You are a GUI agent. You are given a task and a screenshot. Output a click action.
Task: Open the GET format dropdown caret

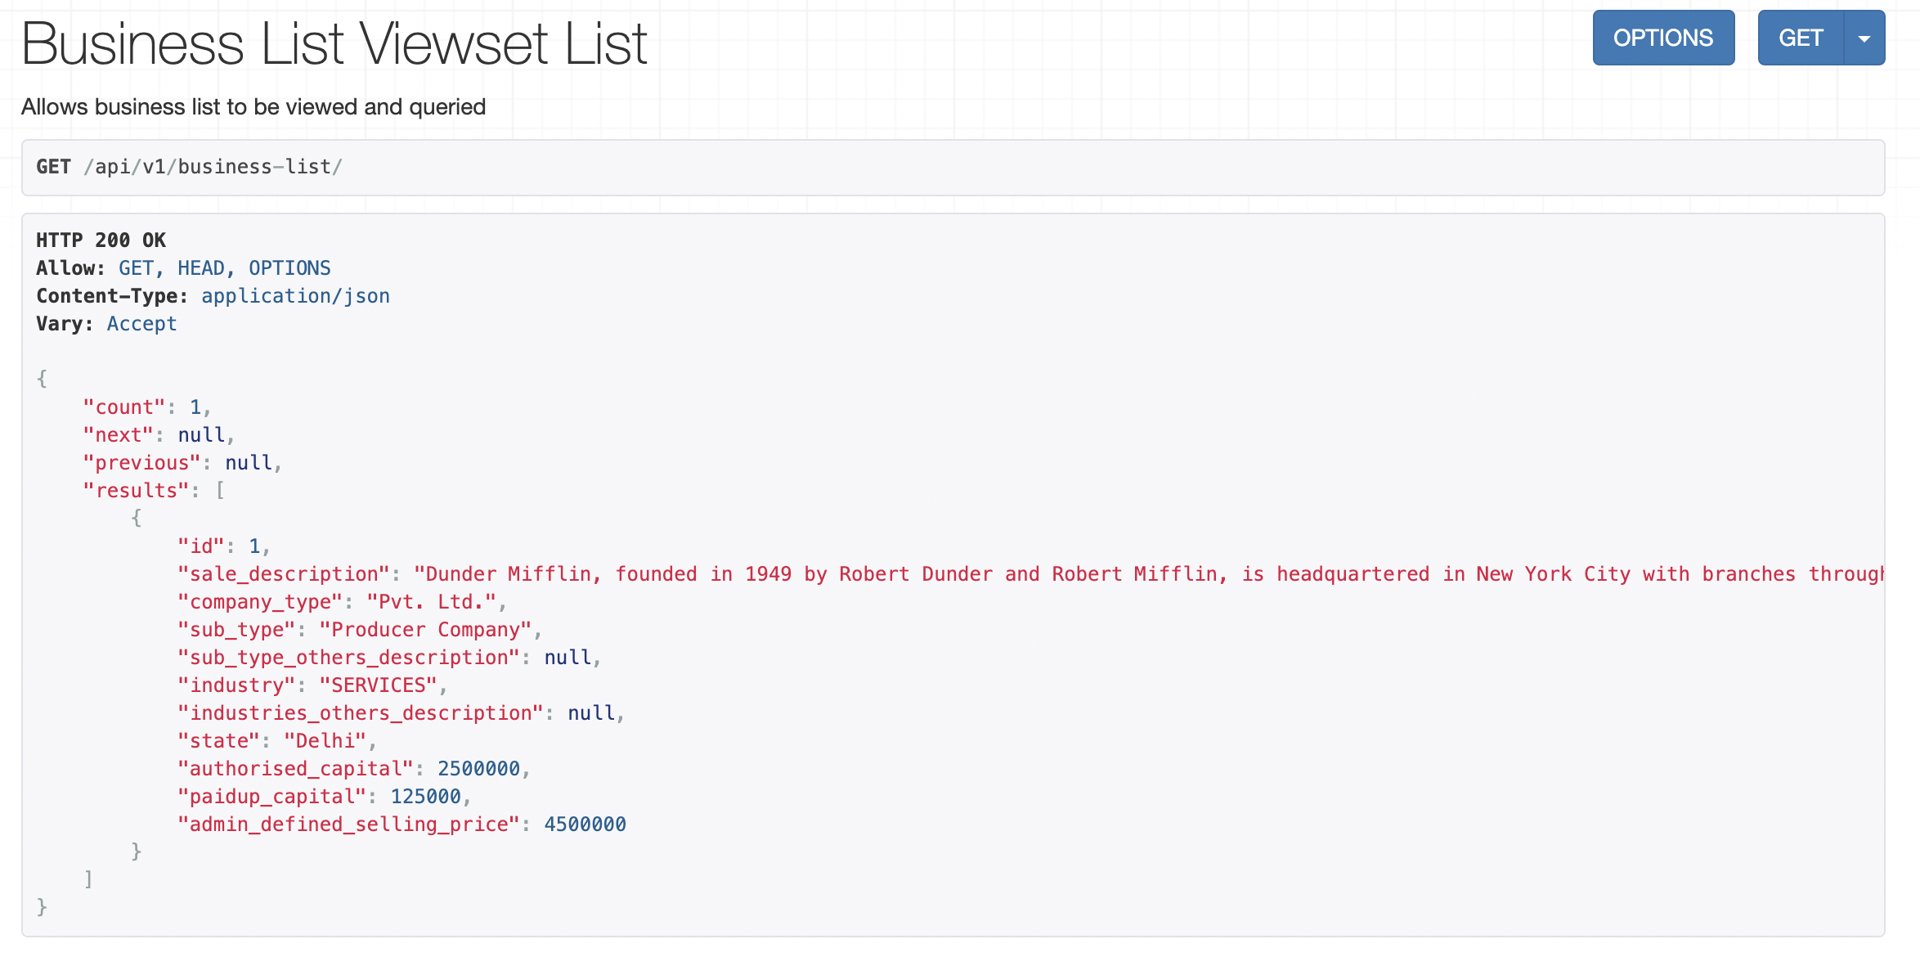[1864, 38]
